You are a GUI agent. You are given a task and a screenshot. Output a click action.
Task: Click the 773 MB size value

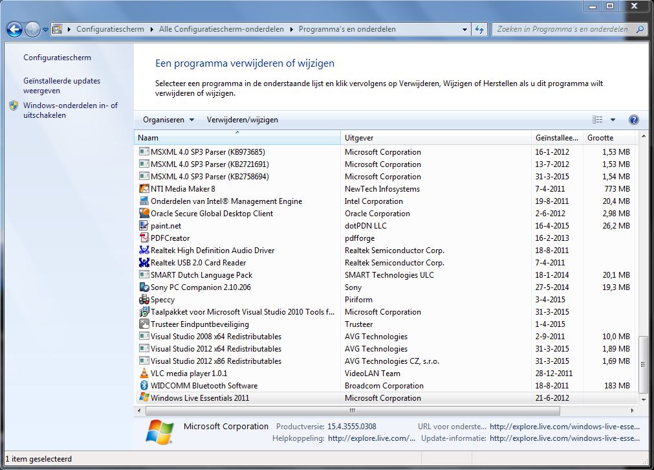pos(617,189)
